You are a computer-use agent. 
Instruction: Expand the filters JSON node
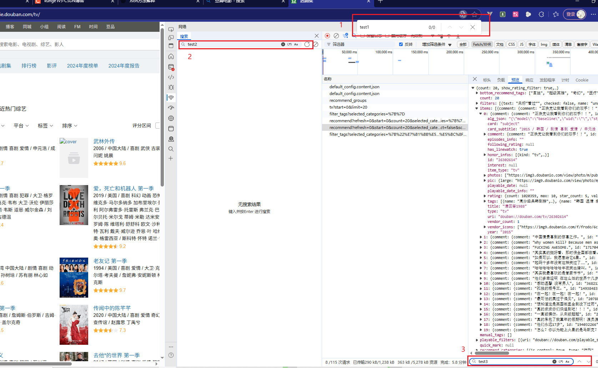477,103
